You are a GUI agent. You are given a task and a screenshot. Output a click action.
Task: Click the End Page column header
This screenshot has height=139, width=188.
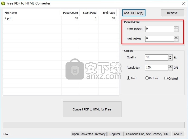coord(107,13)
